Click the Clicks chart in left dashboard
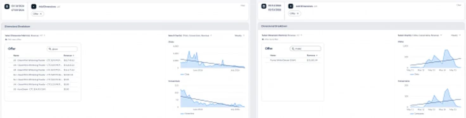 pos(212,57)
